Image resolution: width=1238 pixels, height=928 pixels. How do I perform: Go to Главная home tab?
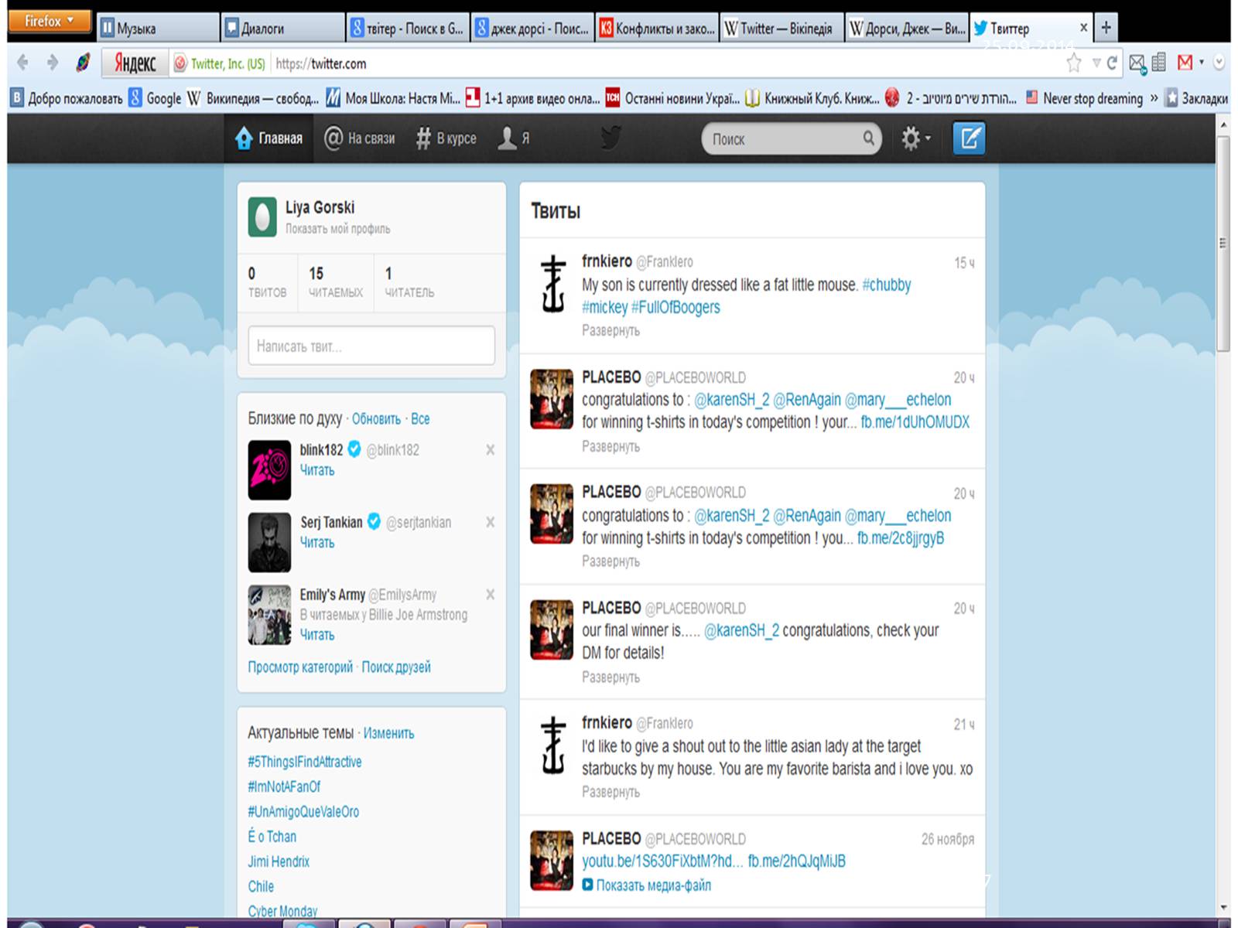pyautogui.click(x=269, y=138)
